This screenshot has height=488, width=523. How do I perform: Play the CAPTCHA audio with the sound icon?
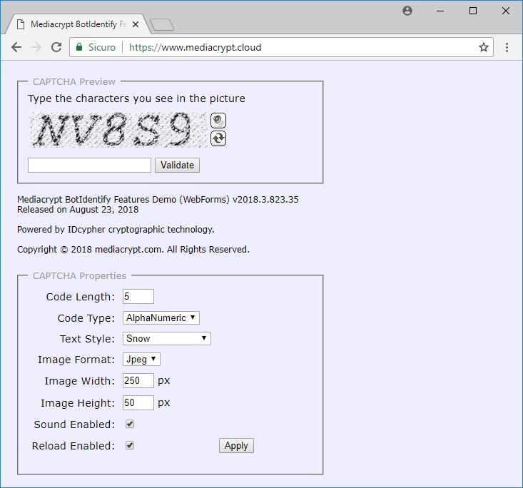coord(218,121)
